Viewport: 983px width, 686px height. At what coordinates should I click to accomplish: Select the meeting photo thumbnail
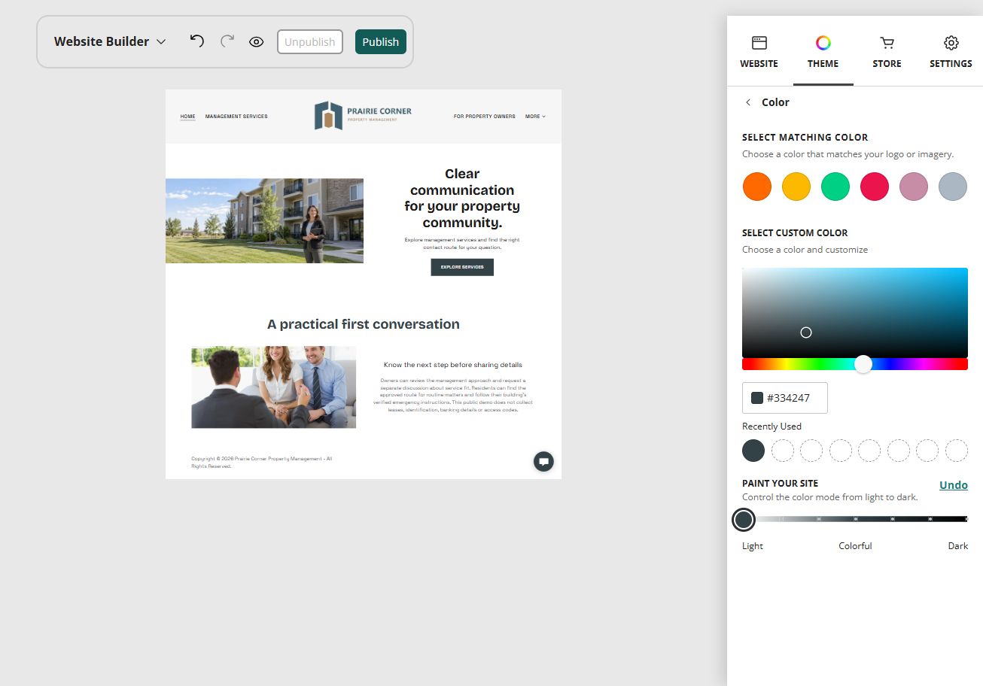[x=274, y=387]
